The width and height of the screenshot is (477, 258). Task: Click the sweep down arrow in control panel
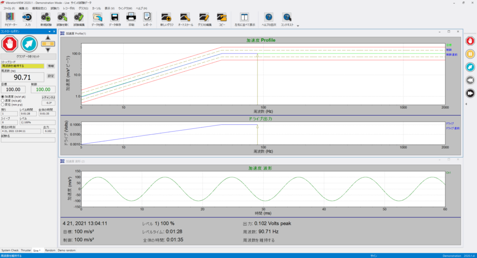[x=48, y=50]
